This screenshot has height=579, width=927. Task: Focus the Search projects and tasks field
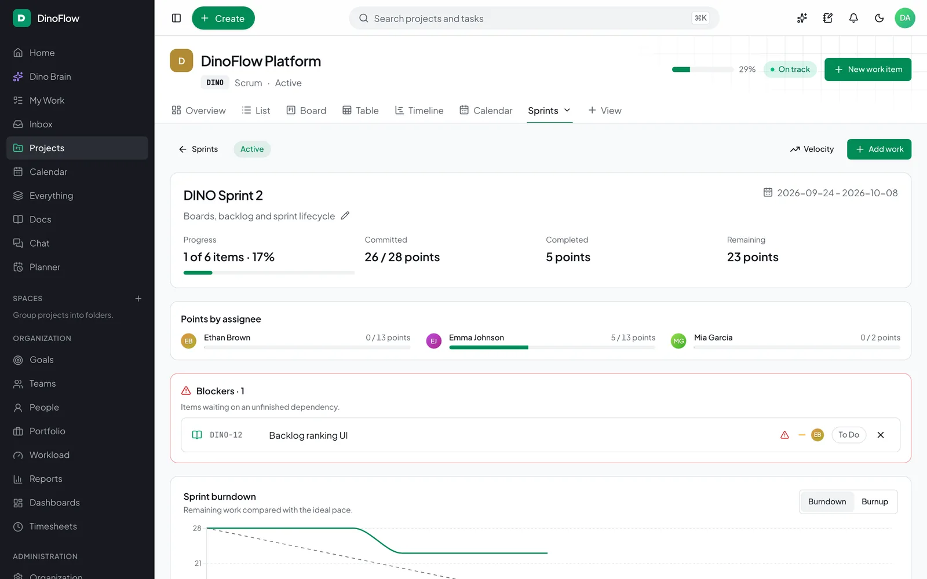[x=534, y=18]
